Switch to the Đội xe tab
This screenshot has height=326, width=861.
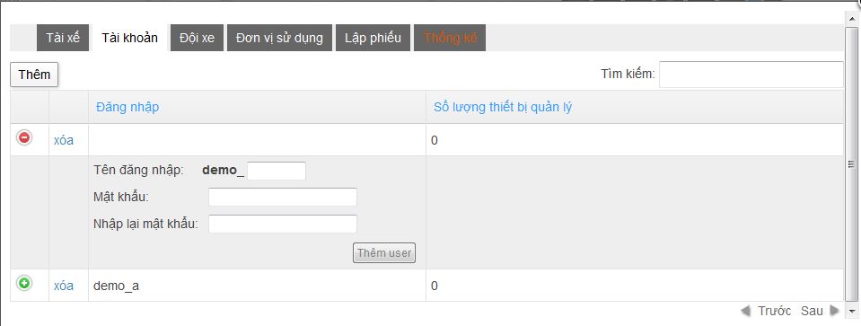197,38
